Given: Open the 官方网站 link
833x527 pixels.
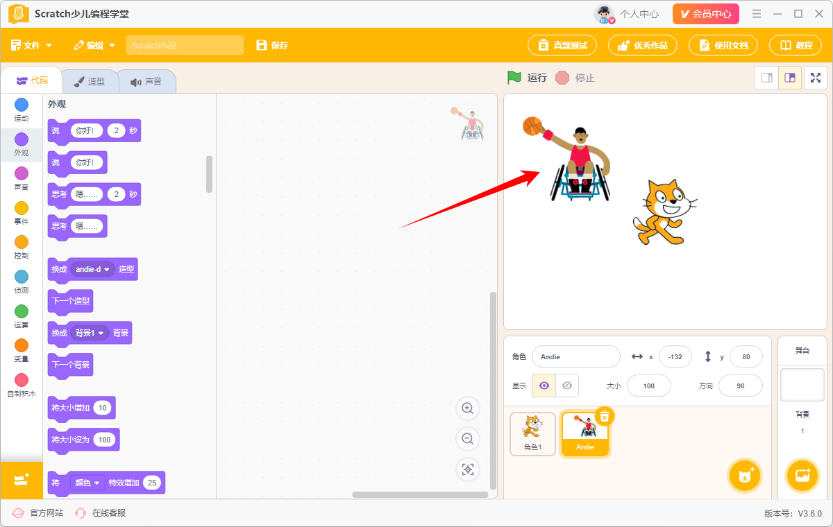Looking at the screenshot, I should click(38, 513).
